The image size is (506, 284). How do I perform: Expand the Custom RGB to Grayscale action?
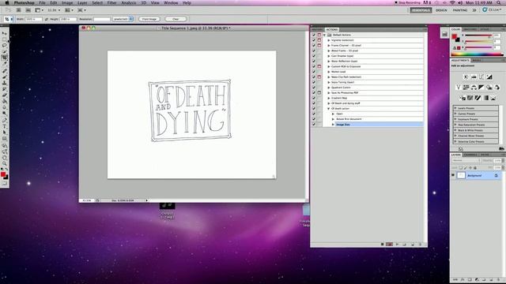pyautogui.click(x=329, y=66)
